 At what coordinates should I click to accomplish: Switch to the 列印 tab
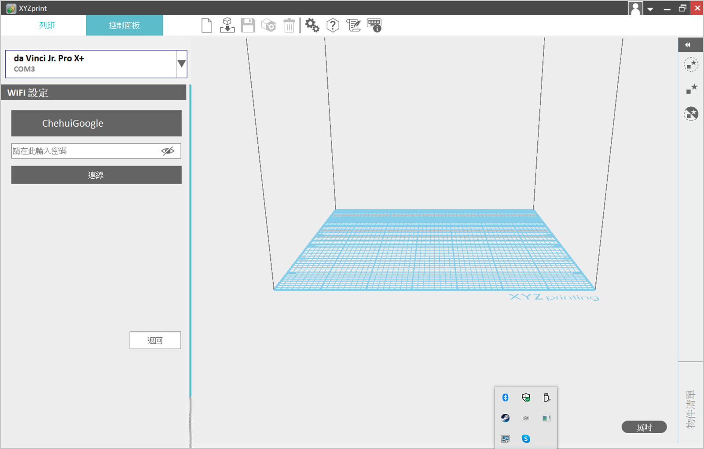(47, 26)
